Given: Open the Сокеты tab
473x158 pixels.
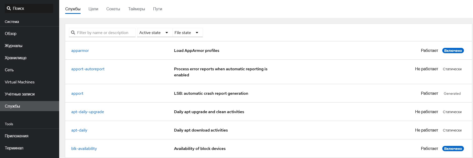Looking at the screenshot, I should coord(113,9).
